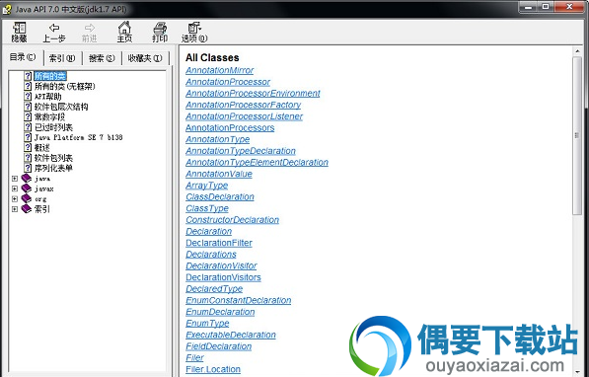589x377 pixels.
Task: Click the scrollbar down arrow in content pane
Action: point(577,372)
